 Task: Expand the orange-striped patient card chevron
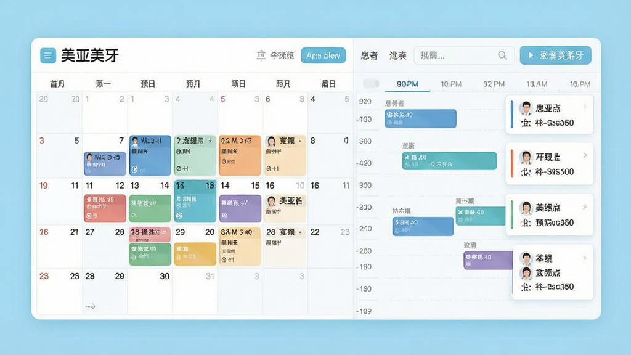click(585, 155)
